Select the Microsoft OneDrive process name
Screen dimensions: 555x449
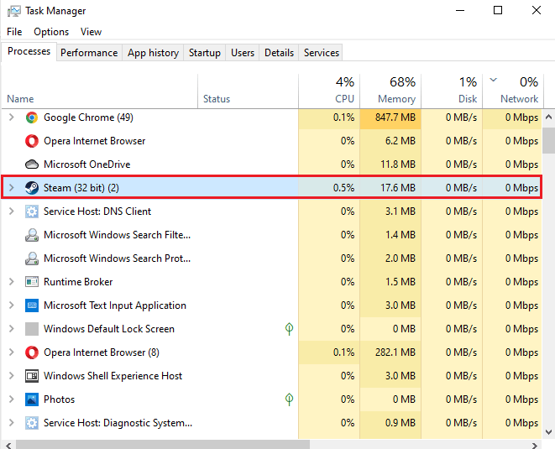click(x=87, y=164)
